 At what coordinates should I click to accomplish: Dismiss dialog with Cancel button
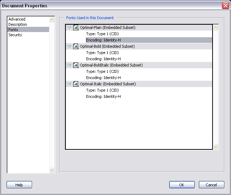211,185
